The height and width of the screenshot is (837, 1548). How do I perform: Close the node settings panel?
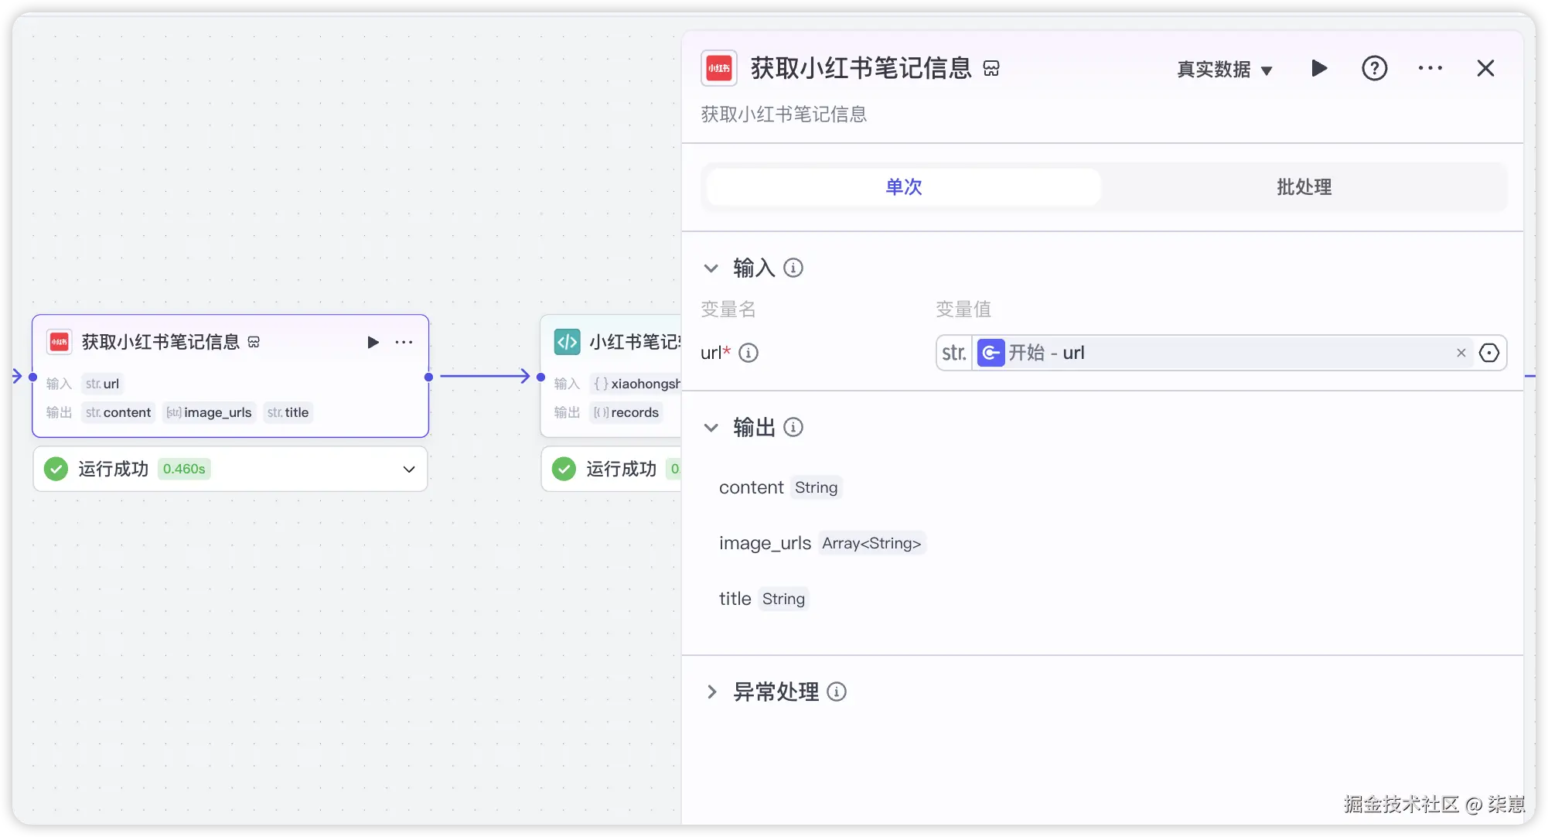tap(1485, 68)
